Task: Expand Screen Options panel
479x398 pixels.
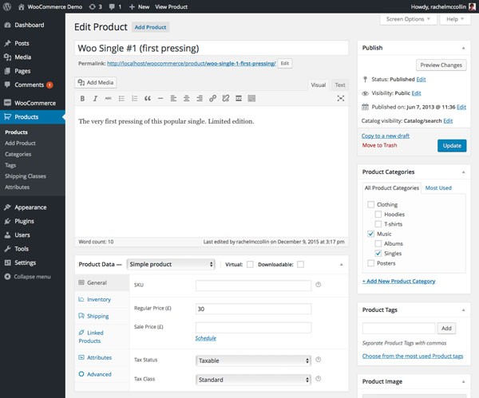Action: 408,19
